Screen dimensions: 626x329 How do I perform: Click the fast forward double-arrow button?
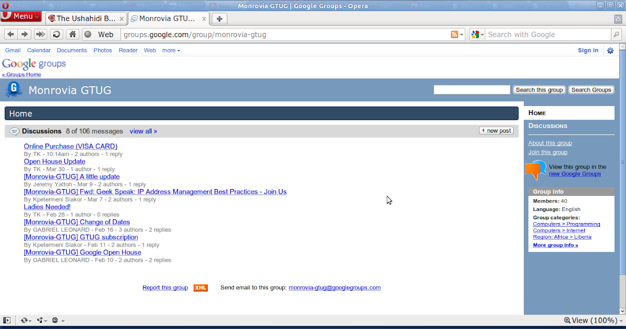tap(40, 34)
